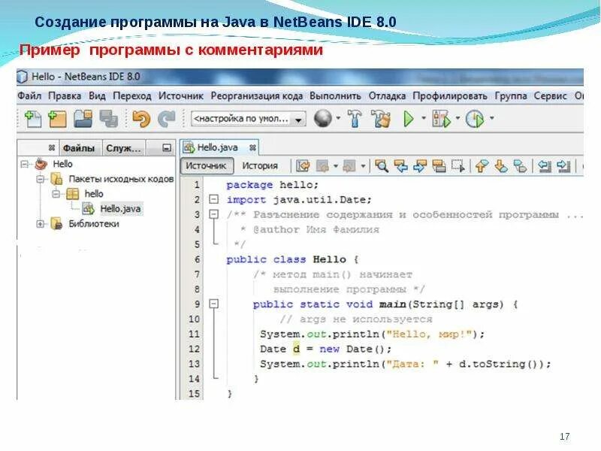Click Previous Bookmark icon

coord(482,166)
